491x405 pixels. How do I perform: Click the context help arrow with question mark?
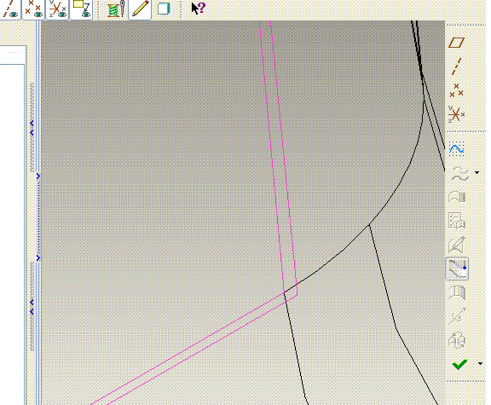[x=198, y=9]
